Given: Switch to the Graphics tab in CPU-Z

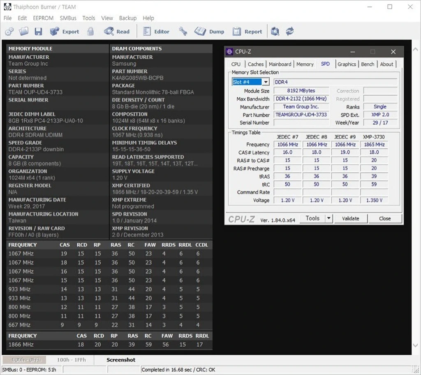Looking at the screenshot, I should 347,64.
